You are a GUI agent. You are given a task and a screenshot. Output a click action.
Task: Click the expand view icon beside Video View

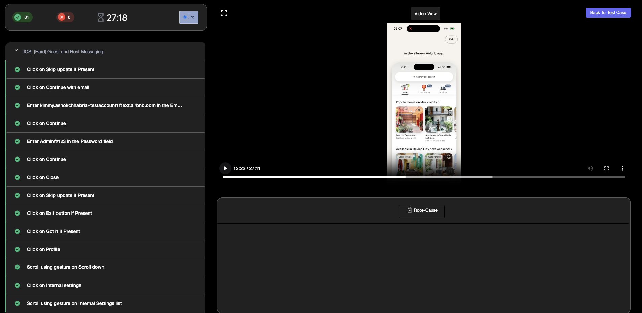click(x=224, y=13)
